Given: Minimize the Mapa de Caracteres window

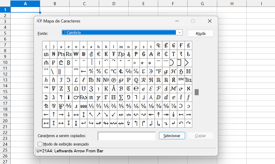Looking at the screenshot, I should 177,21.
